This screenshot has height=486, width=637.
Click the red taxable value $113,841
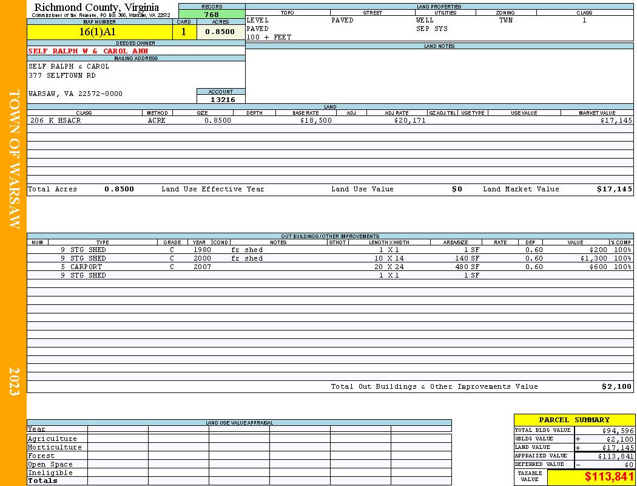610,477
